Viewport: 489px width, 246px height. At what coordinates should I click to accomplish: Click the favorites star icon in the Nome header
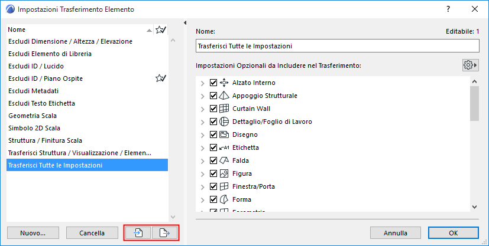[160, 29]
